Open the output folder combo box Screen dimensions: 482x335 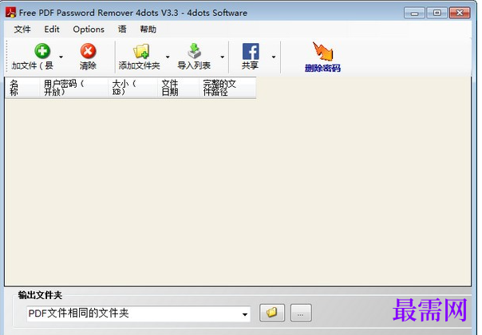pos(138,313)
